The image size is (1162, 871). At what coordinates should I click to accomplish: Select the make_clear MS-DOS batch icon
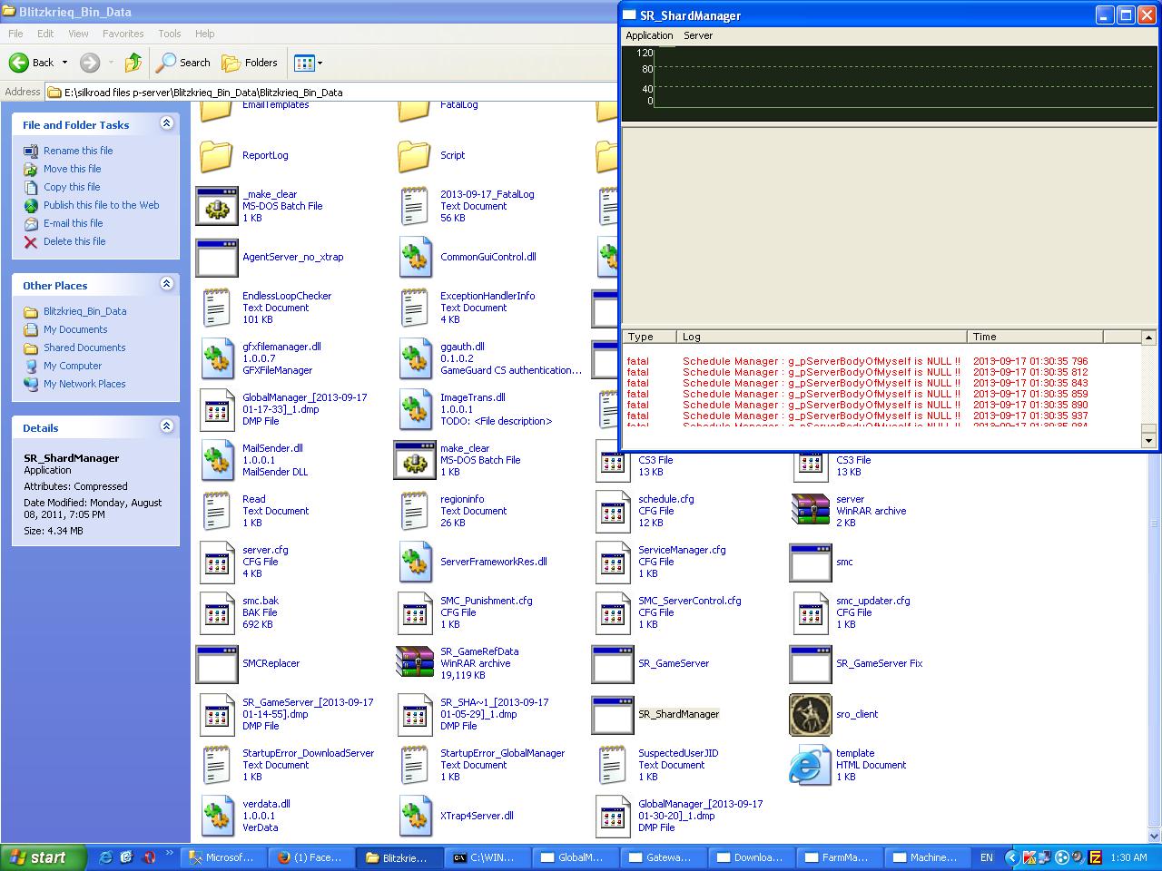coord(415,460)
